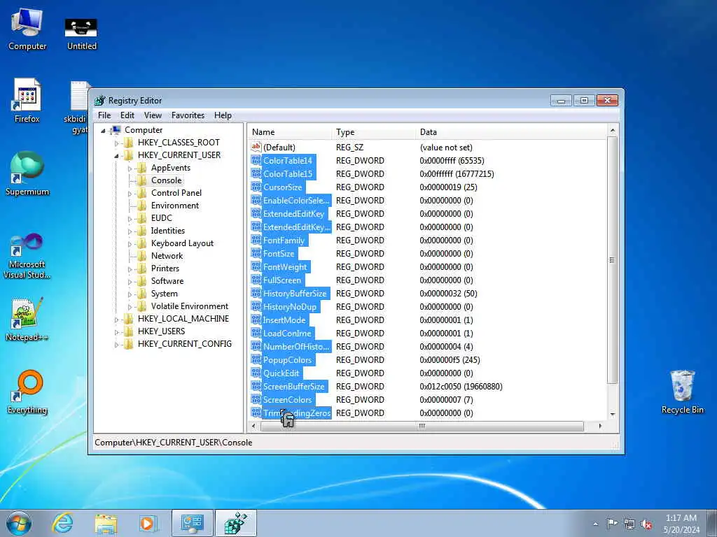Image resolution: width=717 pixels, height=537 pixels.
Task: Click the Windows Start orb
Action: [19, 523]
